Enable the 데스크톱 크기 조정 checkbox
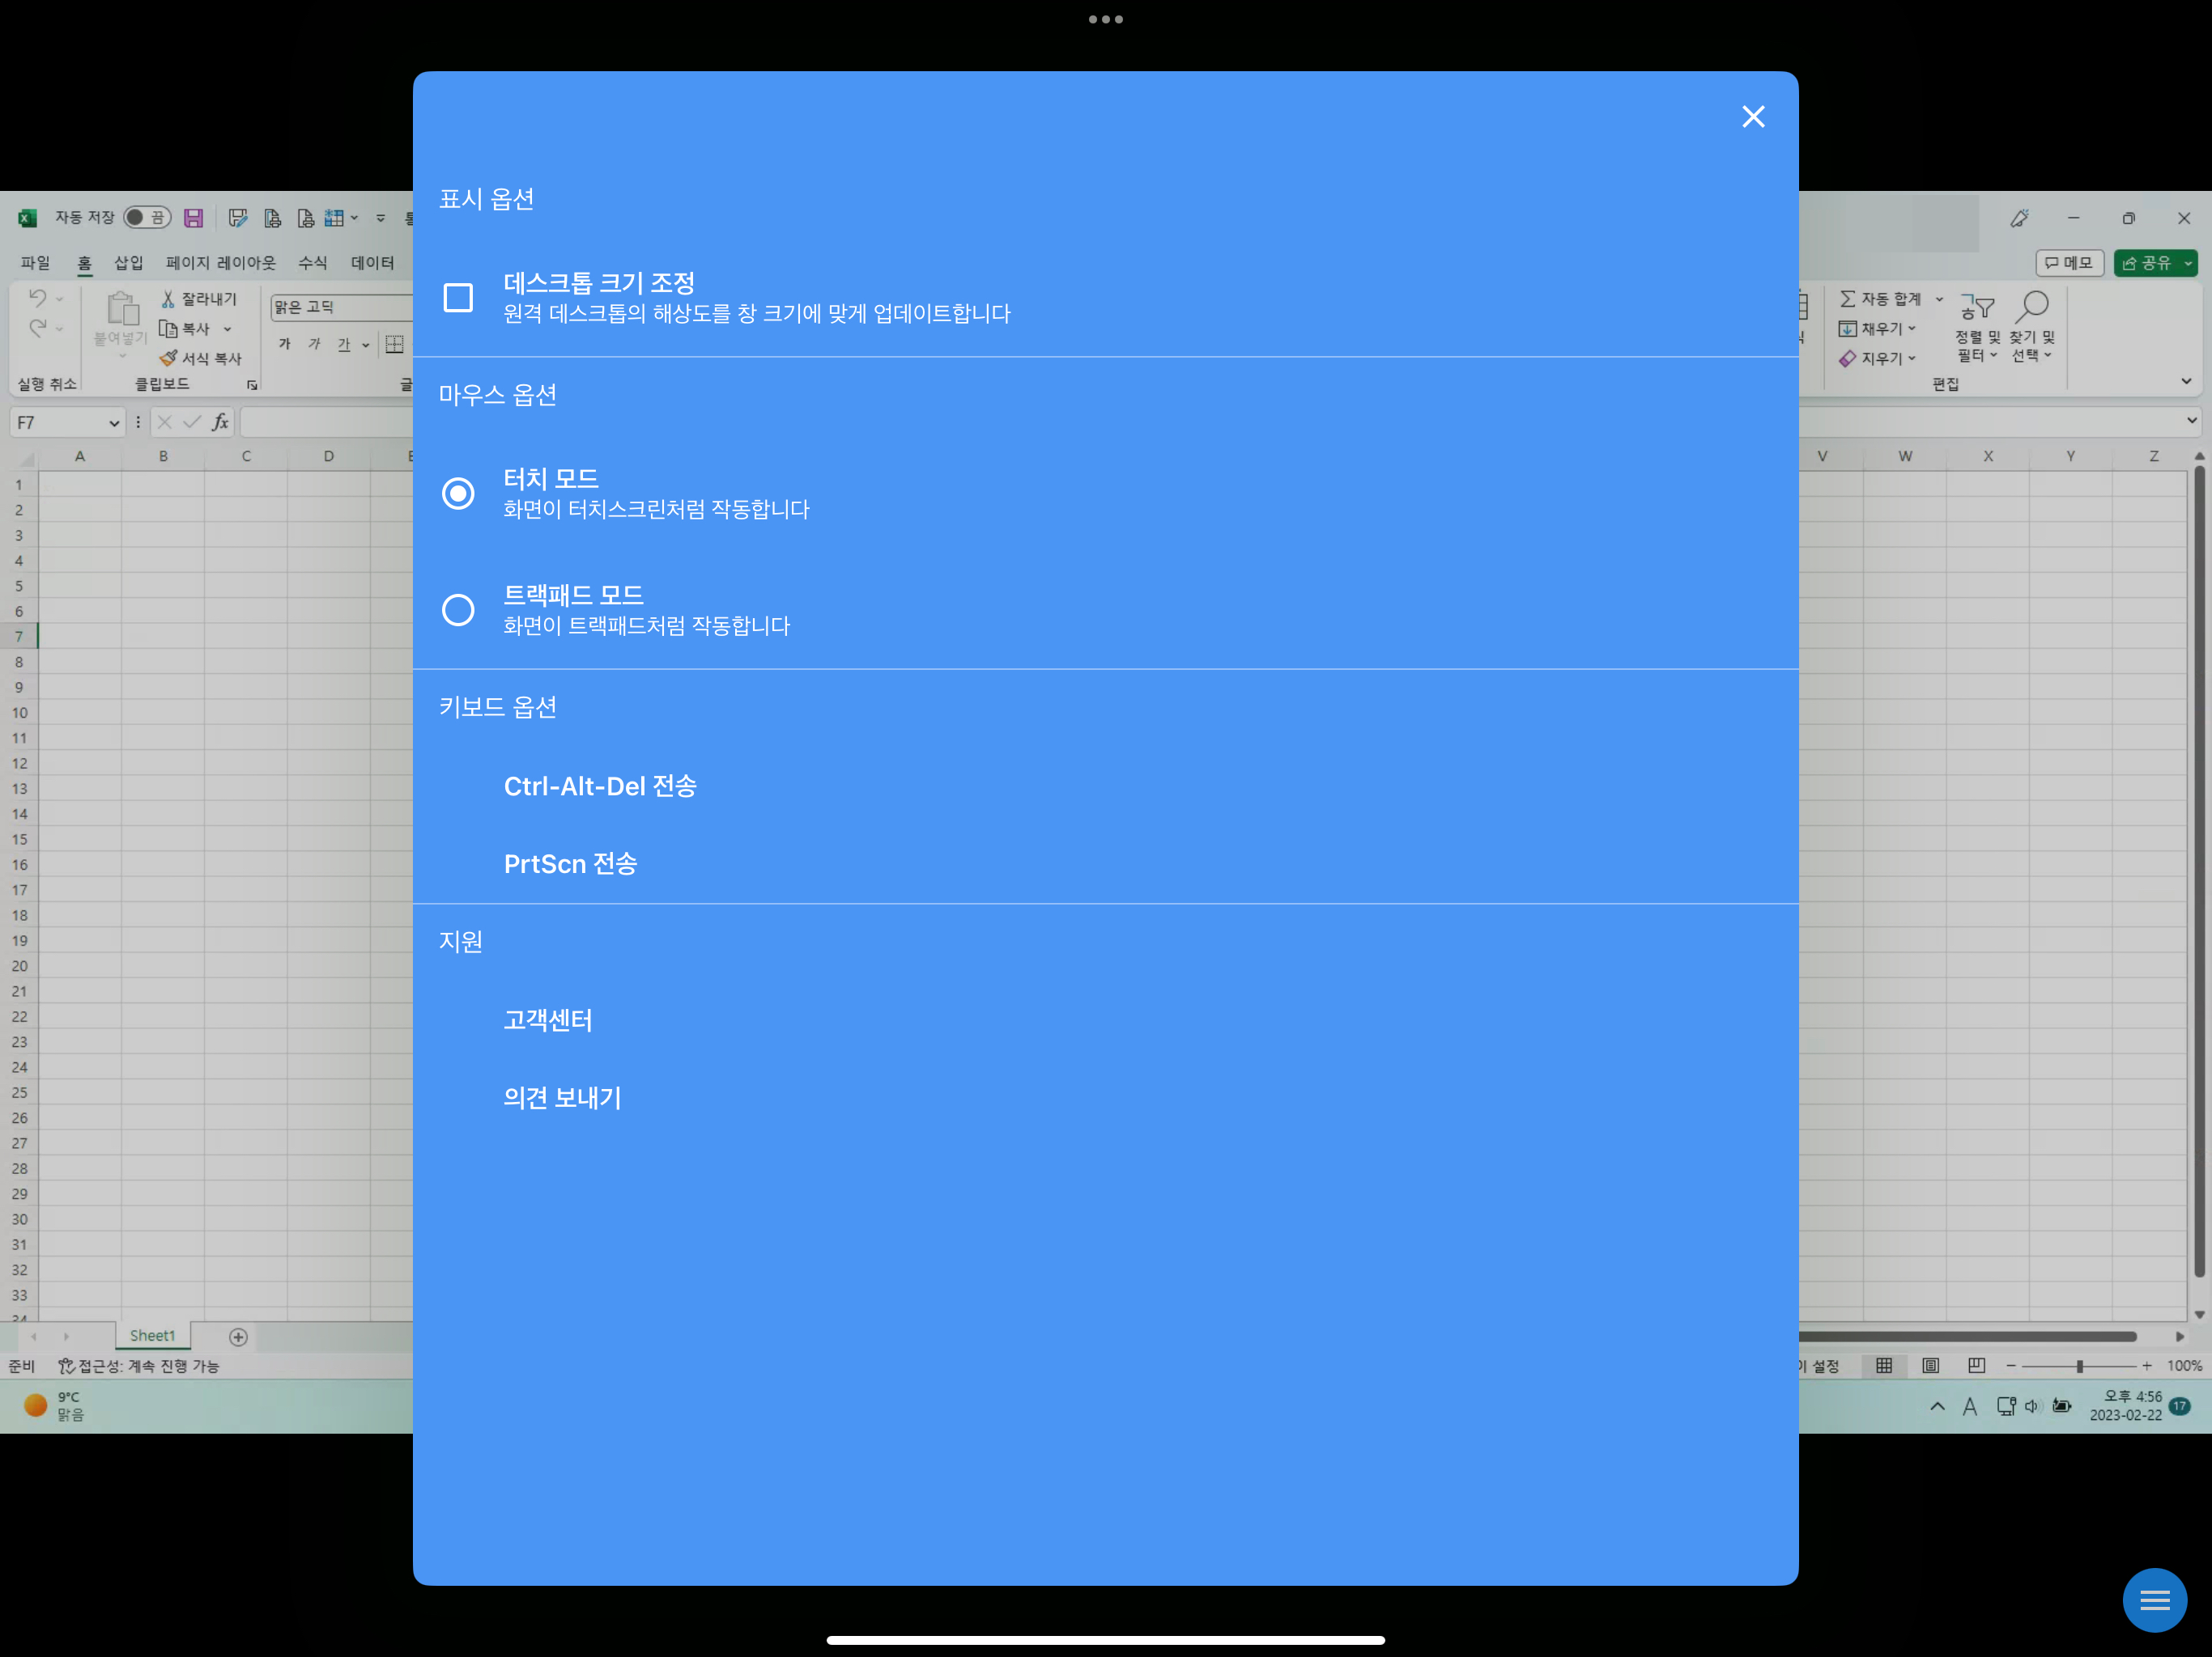 [x=458, y=298]
